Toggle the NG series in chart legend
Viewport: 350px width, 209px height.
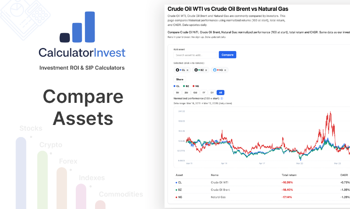click(196, 86)
